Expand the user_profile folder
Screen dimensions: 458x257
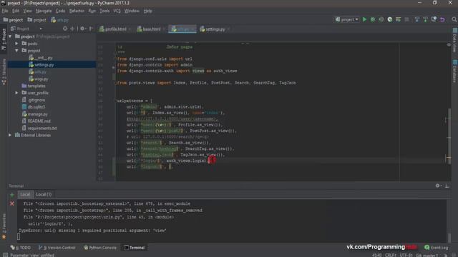[x=17, y=93]
